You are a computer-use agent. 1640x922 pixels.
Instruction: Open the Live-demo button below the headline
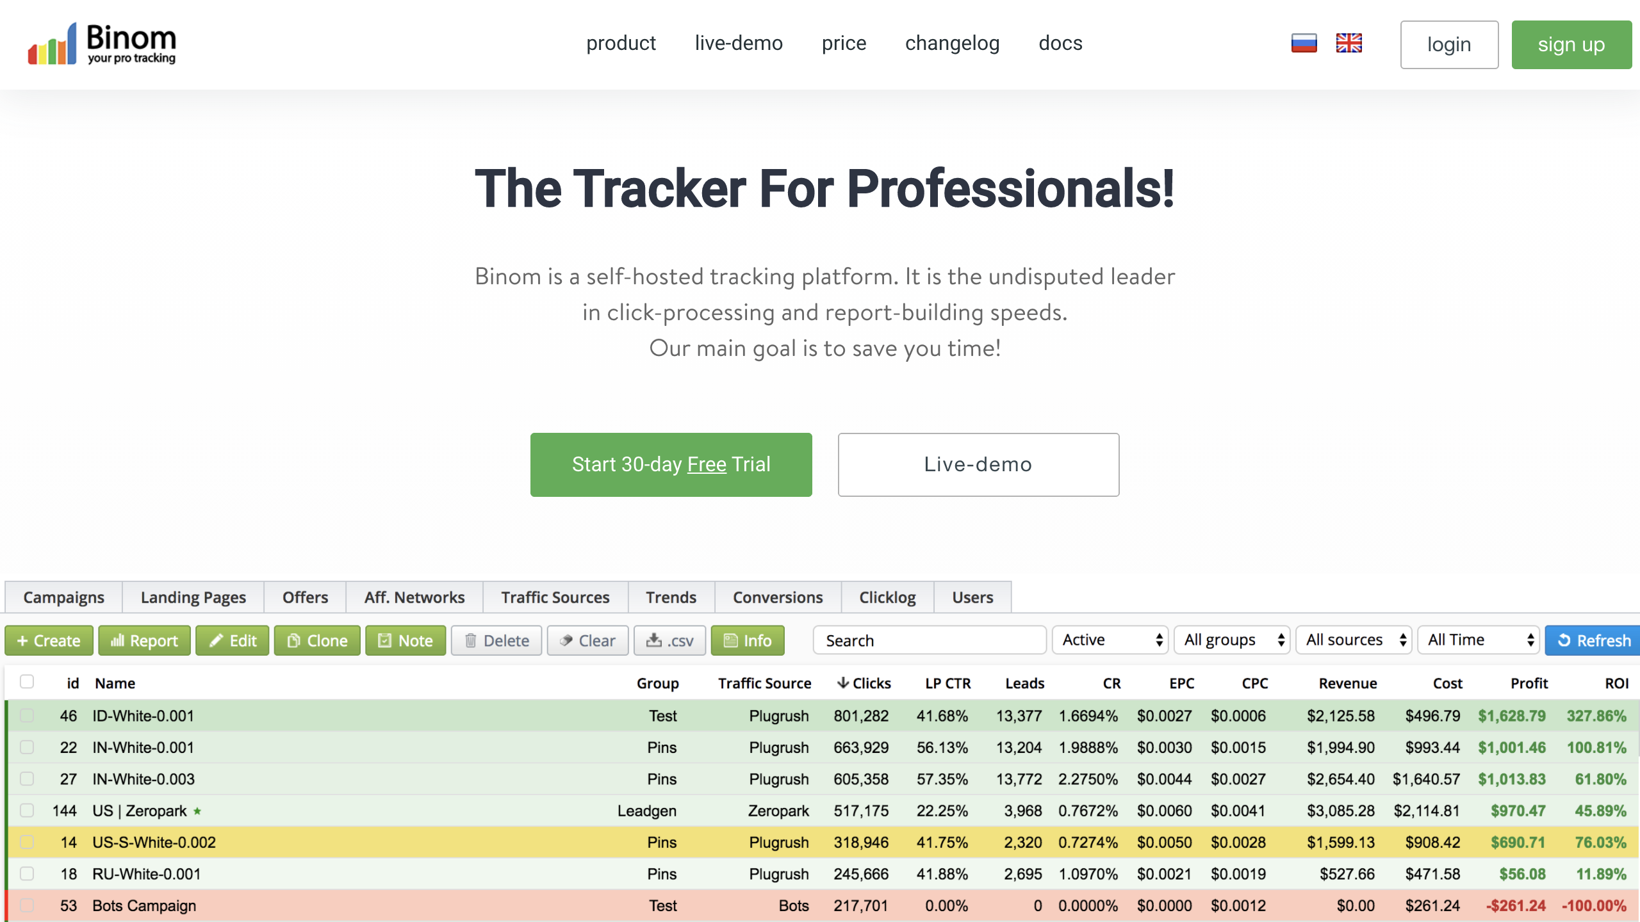pyautogui.click(x=978, y=464)
